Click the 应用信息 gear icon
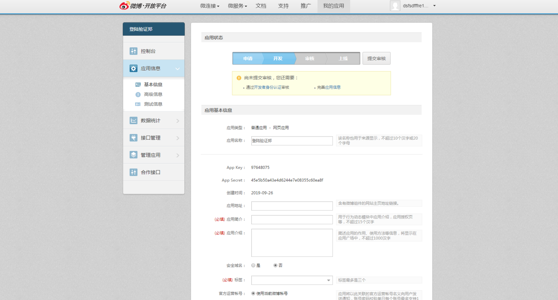558x300 pixels. click(x=134, y=68)
